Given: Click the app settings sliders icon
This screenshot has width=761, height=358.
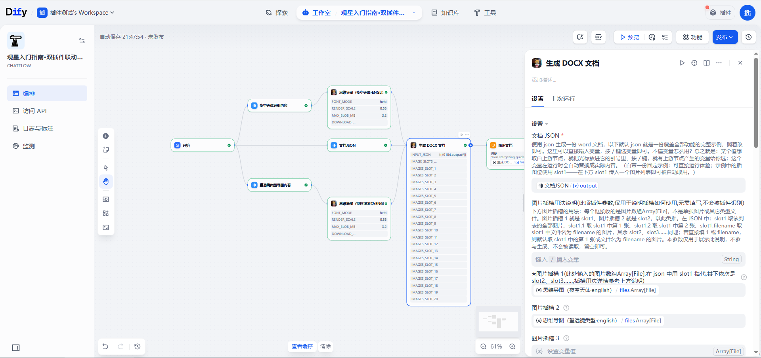Looking at the screenshot, I should tap(82, 41).
